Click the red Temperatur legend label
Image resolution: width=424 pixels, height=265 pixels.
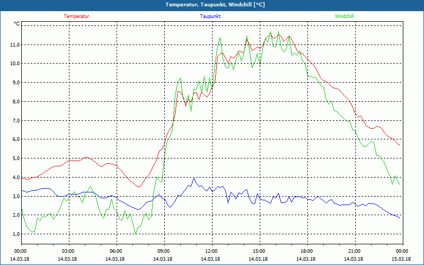point(76,16)
